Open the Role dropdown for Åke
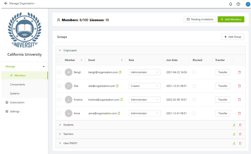 coord(144,86)
